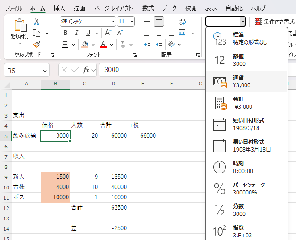Click the cut (scissors) icon

click(37, 21)
